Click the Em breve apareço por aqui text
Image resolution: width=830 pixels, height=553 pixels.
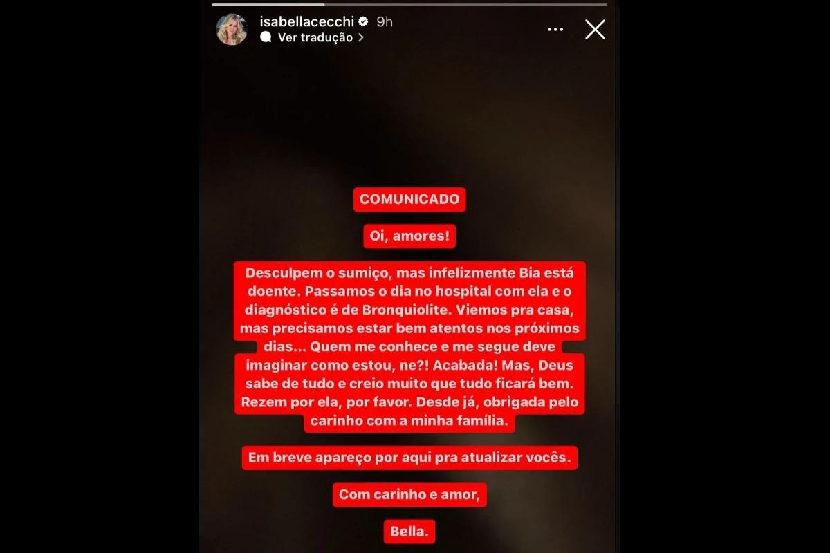(409, 458)
